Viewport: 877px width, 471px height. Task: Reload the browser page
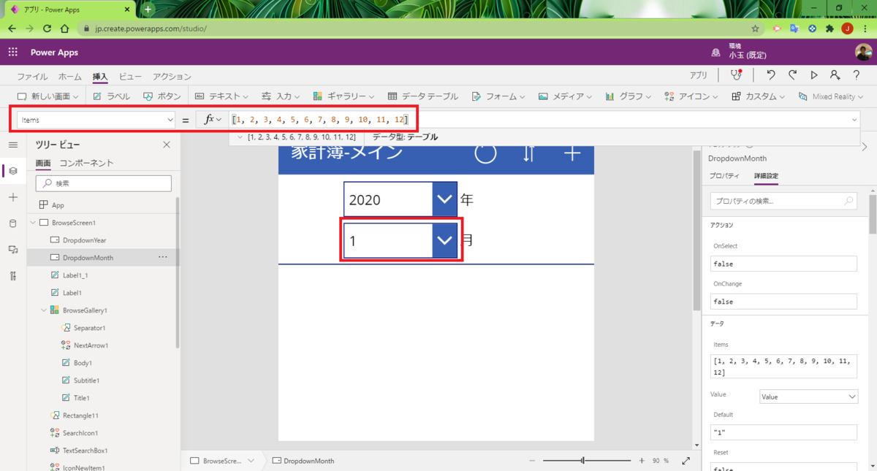tap(47, 28)
